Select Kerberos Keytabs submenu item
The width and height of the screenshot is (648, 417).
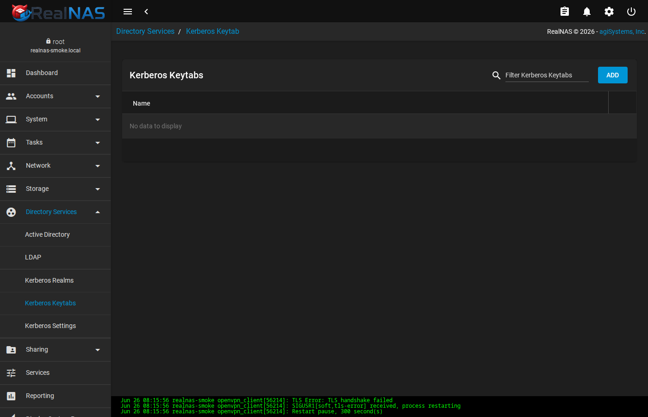point(56,303)
